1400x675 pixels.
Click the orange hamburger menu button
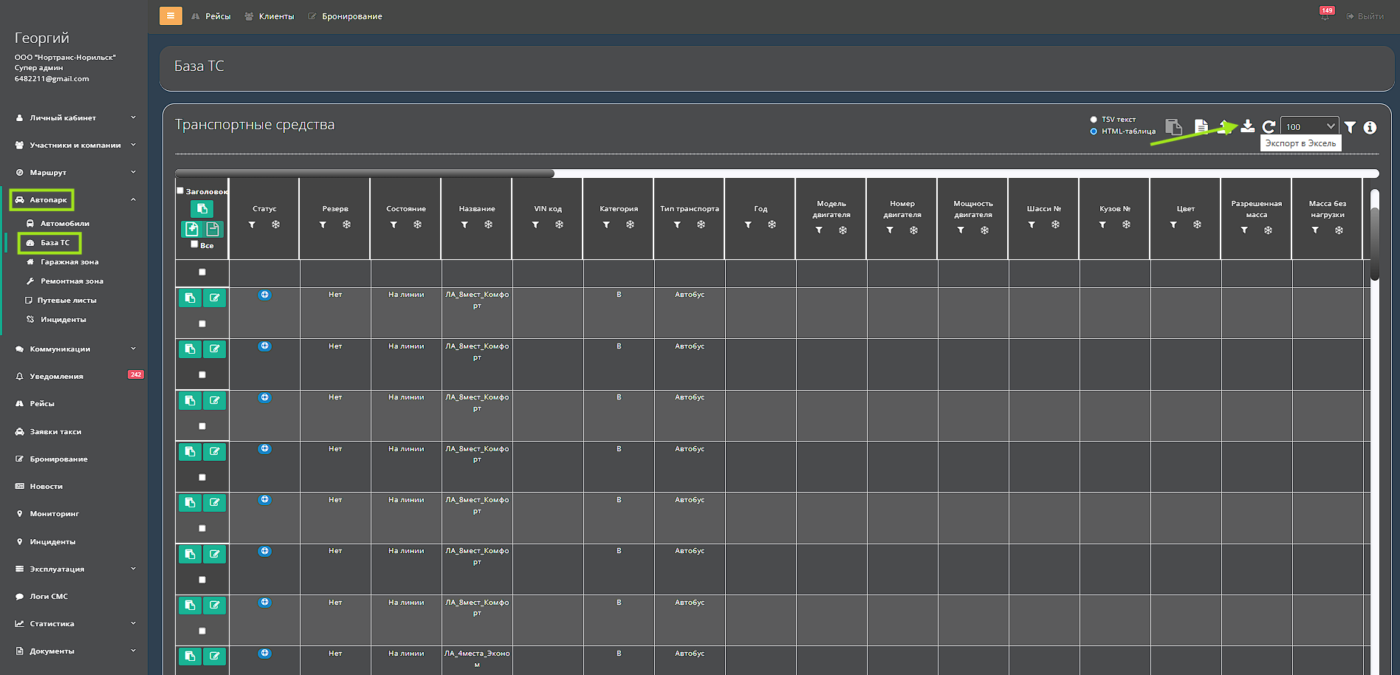coord(171,16)
